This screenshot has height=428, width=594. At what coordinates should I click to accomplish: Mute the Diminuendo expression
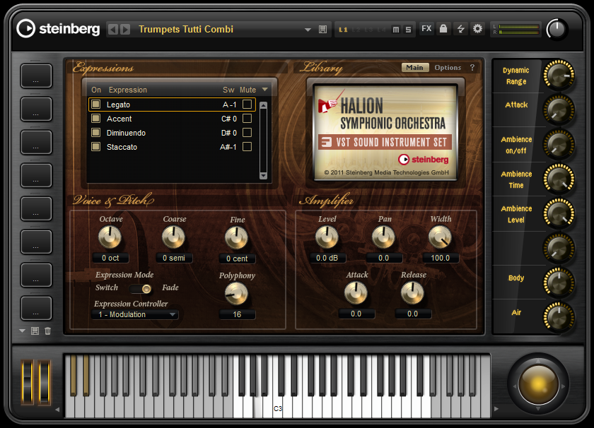(x=247, y=133)
